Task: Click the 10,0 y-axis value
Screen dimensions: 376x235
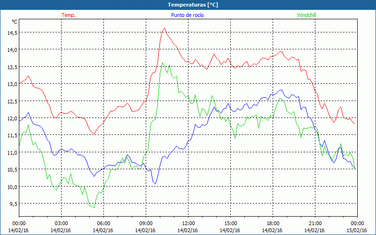Action: point(12,187)
